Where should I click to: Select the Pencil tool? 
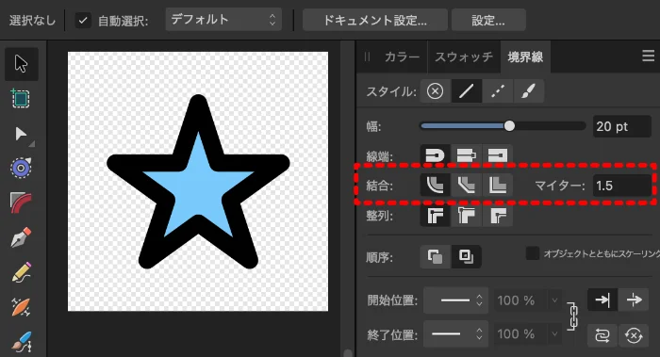coord(22,272)
